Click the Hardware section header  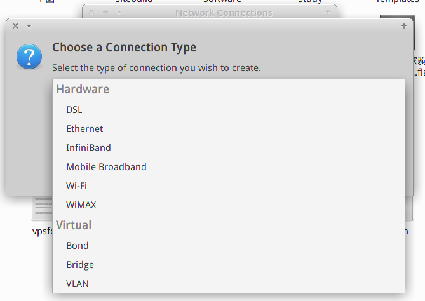pyautogui.click(x=83, y=90)
